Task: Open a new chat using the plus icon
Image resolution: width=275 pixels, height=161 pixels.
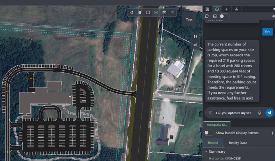Action: tap(226, 9)
